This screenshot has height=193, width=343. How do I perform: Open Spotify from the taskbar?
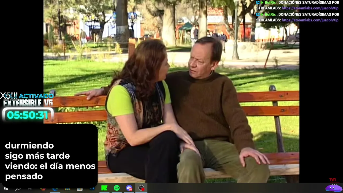tap(117, 188)
